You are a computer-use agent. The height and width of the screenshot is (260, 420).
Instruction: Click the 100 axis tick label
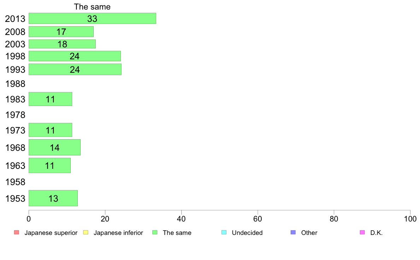(410, 219)
